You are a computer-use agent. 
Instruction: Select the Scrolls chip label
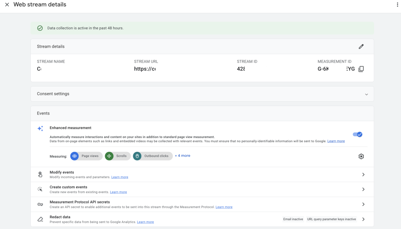(x=122, y=156)
